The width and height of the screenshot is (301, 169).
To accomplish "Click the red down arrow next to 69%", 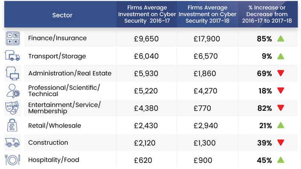I will (280, 73).
